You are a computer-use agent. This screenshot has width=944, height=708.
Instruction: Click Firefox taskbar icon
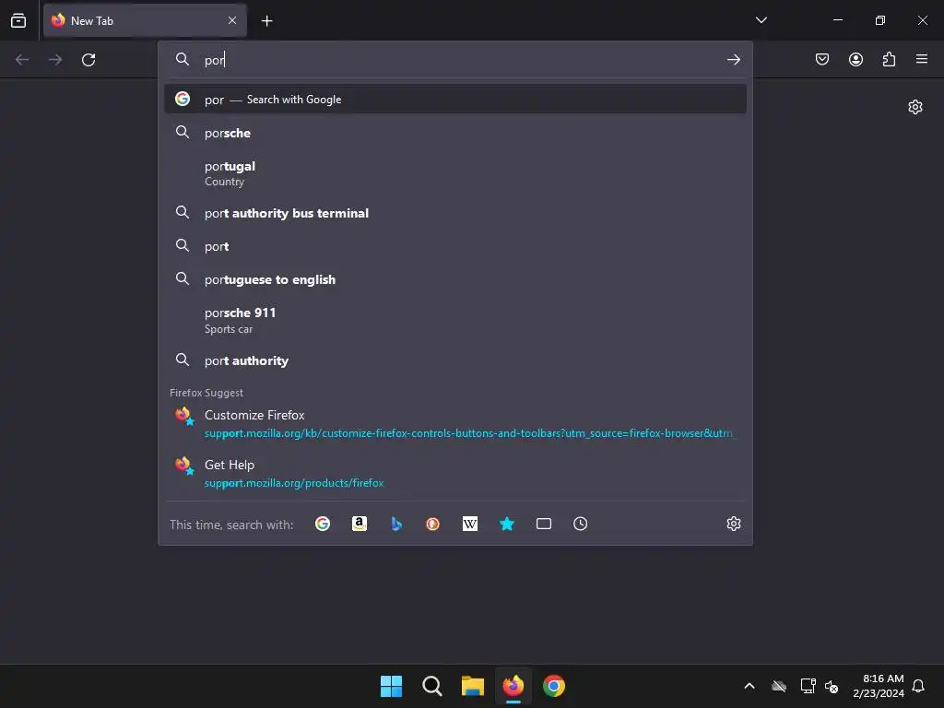[513, 686]
